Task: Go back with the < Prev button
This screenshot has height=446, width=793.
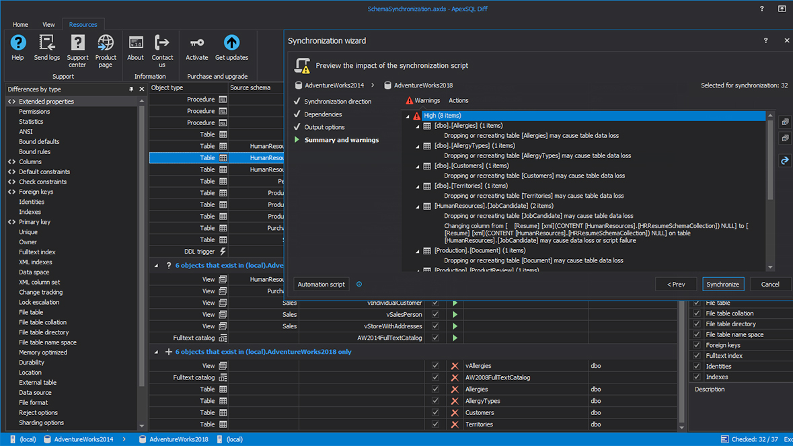Action: (x=675, y=284)
